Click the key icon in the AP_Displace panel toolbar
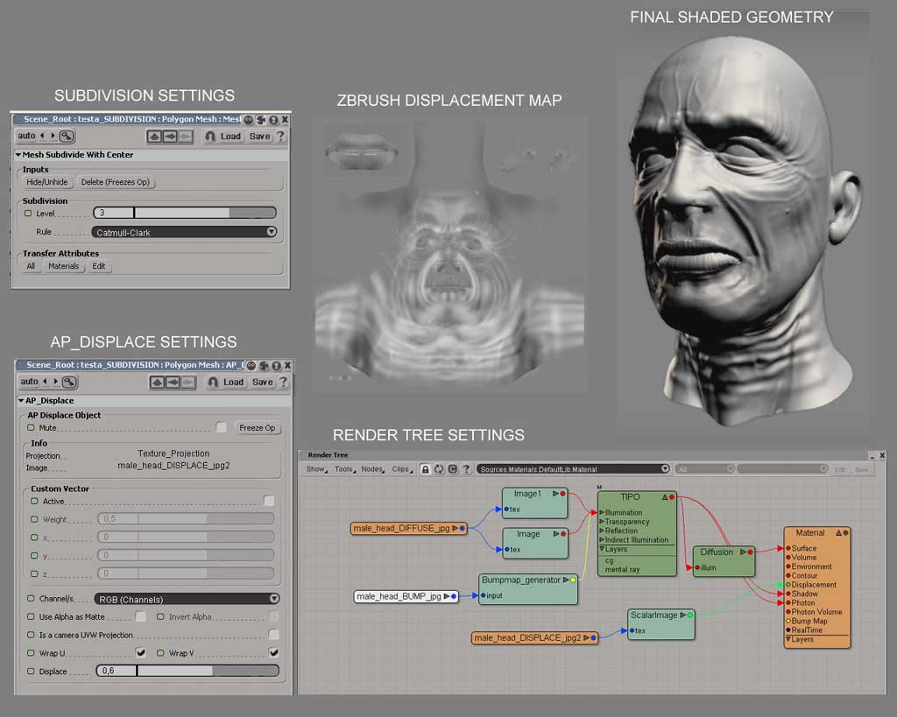The height and width of the screenshot is (717, 897). (x=69, y=382)
